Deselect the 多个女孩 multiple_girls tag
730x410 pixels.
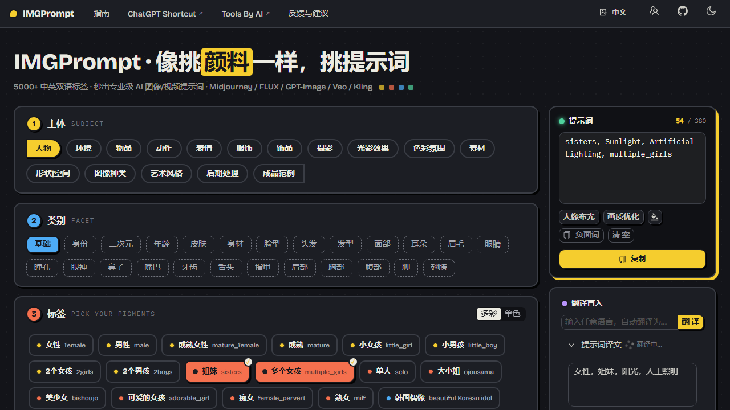pyautogui.click(x=304, y=371)
